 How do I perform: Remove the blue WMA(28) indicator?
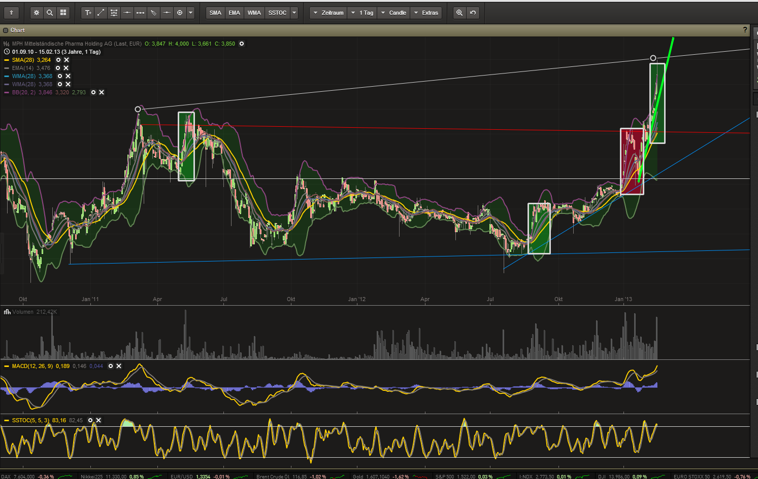68,76
